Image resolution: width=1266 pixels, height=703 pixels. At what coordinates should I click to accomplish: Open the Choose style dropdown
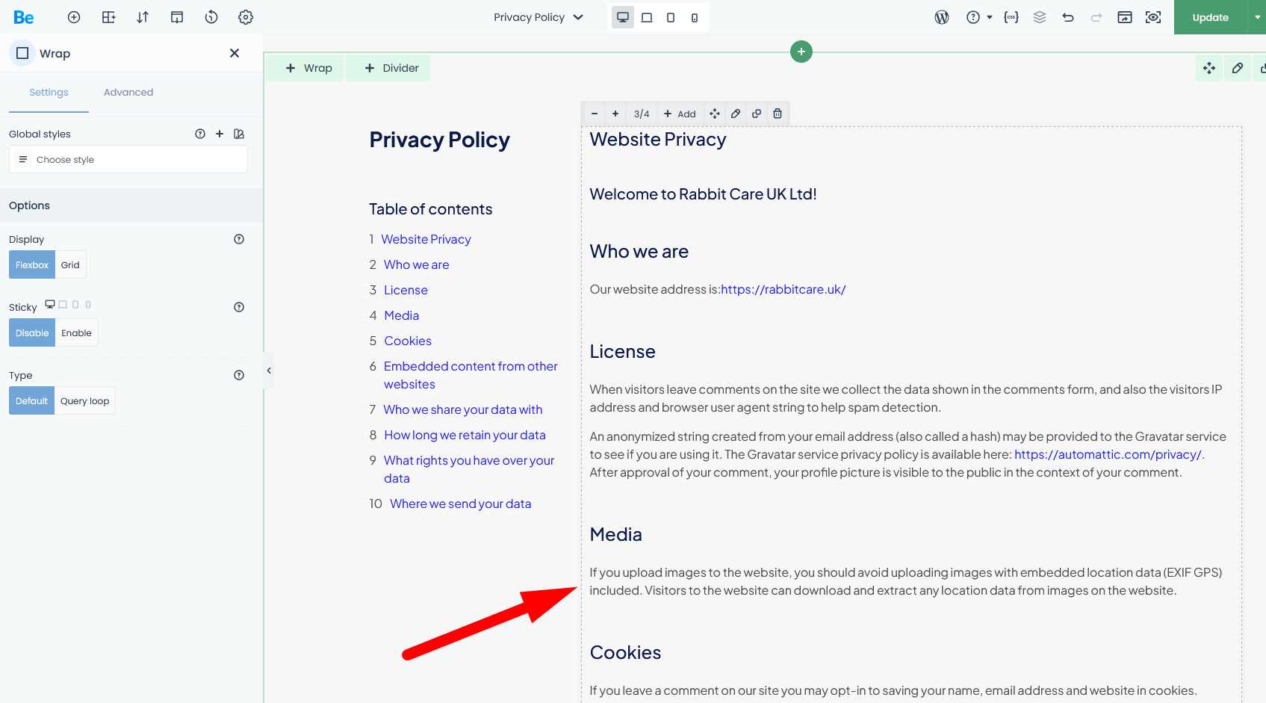point(128,160)
